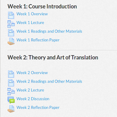Image resolution: width=117 pixels, height=117 pixels.
Task: Click the Week 1 Overview page icon
Action: coord(11,15)
